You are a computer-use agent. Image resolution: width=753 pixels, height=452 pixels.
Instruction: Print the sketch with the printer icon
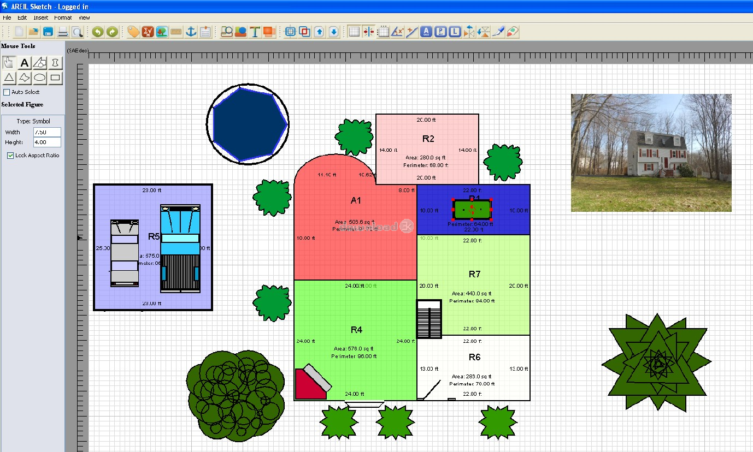pos(63,32)
